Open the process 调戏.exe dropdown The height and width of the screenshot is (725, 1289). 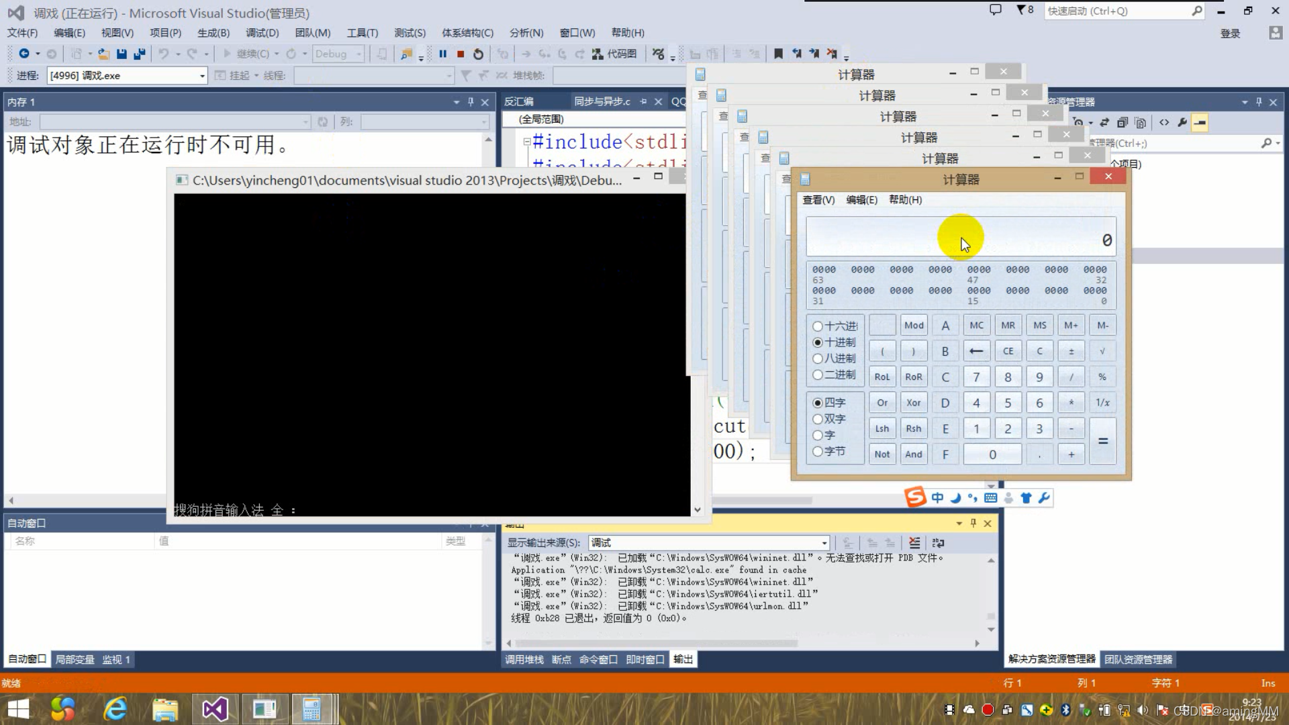click(201, 76)
